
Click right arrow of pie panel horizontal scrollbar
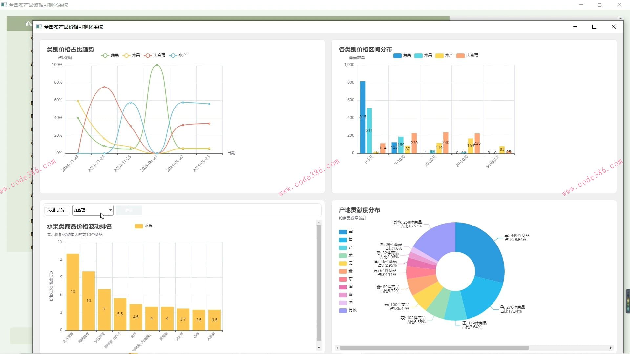pyautogui.click(x=611, y=348)
